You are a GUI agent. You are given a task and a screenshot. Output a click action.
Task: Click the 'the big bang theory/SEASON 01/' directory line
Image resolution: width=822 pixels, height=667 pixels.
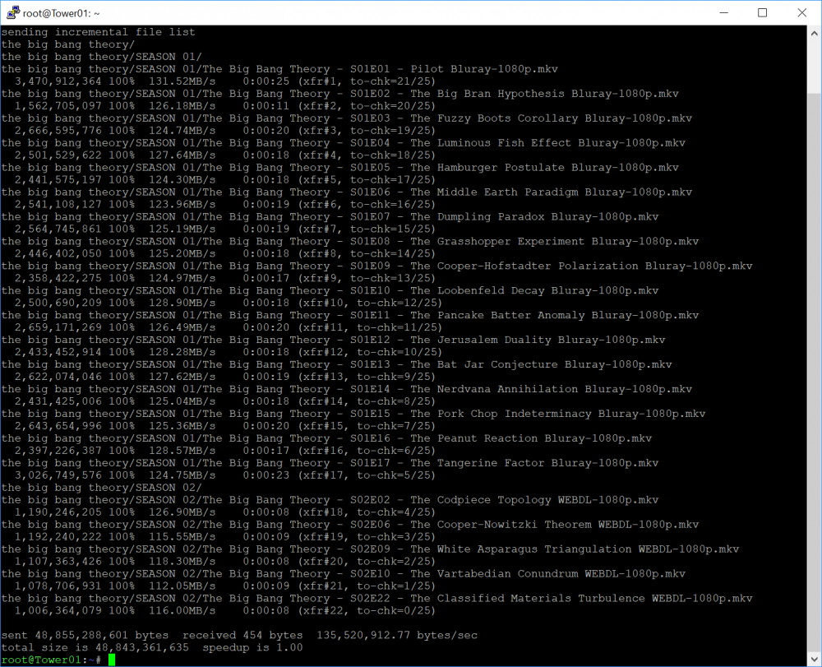pos(101,57)
